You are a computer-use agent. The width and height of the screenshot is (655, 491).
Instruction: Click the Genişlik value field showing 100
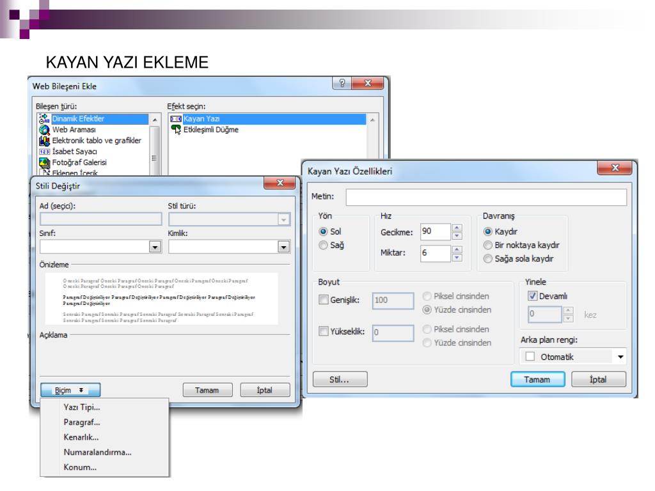pos(393,300)
